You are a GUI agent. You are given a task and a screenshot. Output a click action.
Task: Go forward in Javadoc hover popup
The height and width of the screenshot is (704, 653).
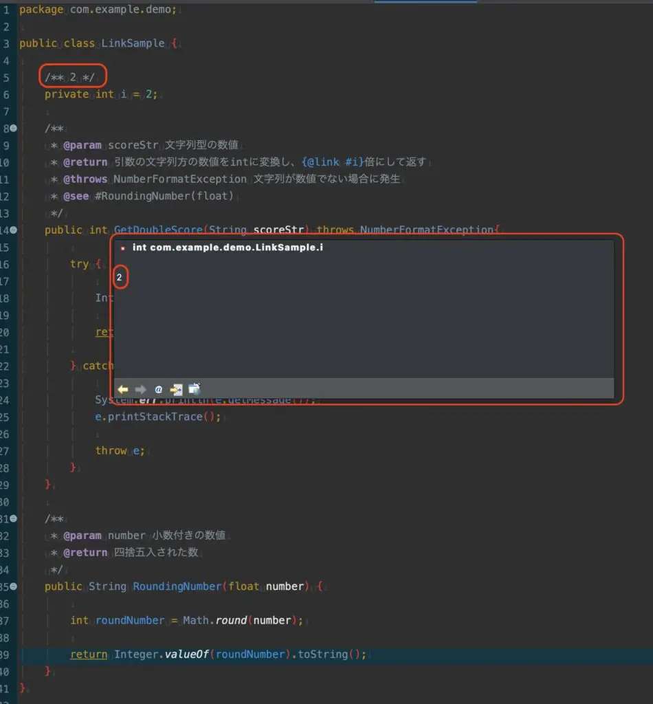pyautogui.click(x=140, y=389)
